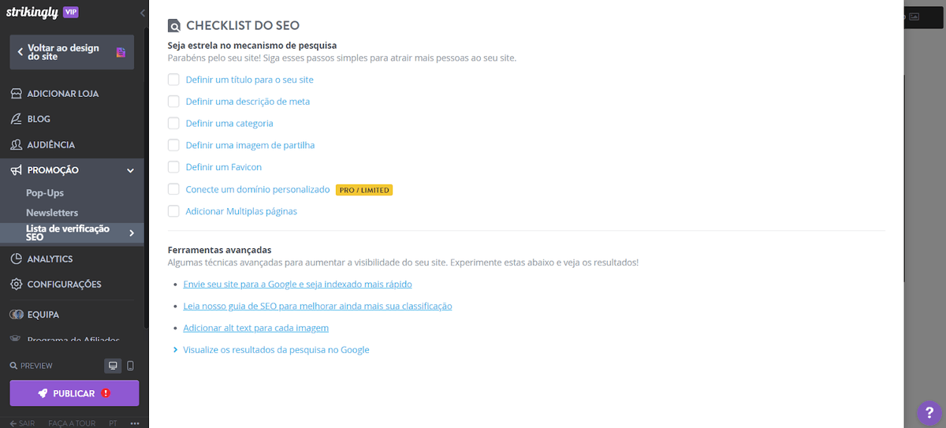Click the Strikingly logo
The height and width of the screenshot is (428, 946).
coord(32,12)
